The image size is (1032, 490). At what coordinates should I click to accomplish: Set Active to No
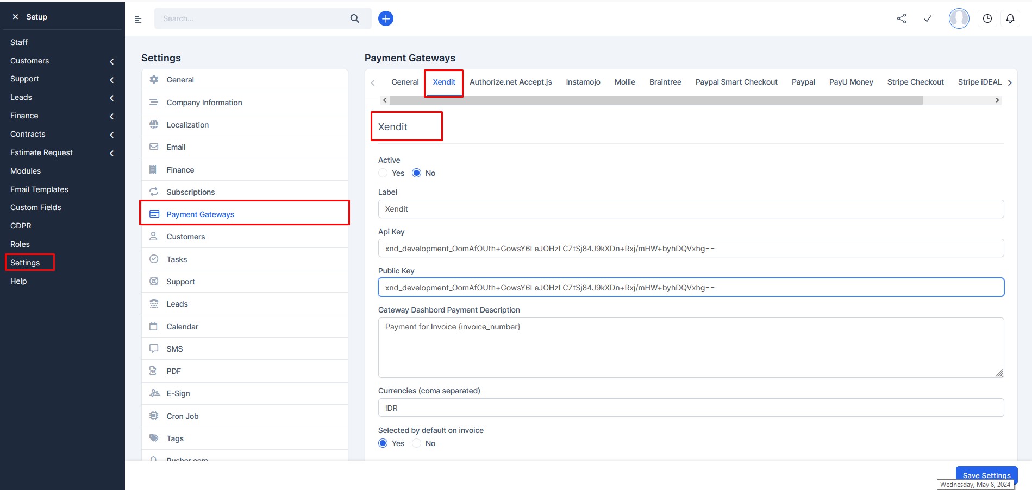tap(417, 173)
